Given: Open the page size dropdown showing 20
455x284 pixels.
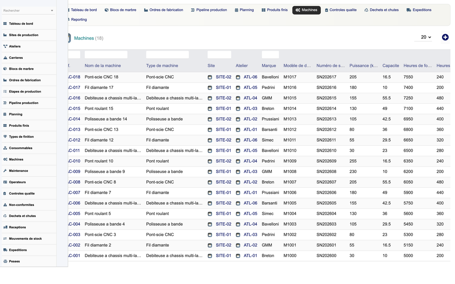Looking at the screenshot, I should click(x=426, y=37).
